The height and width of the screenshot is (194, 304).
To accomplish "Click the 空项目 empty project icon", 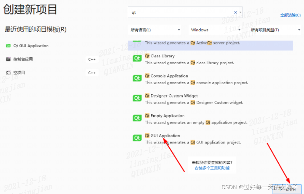I will coord(8,73).
